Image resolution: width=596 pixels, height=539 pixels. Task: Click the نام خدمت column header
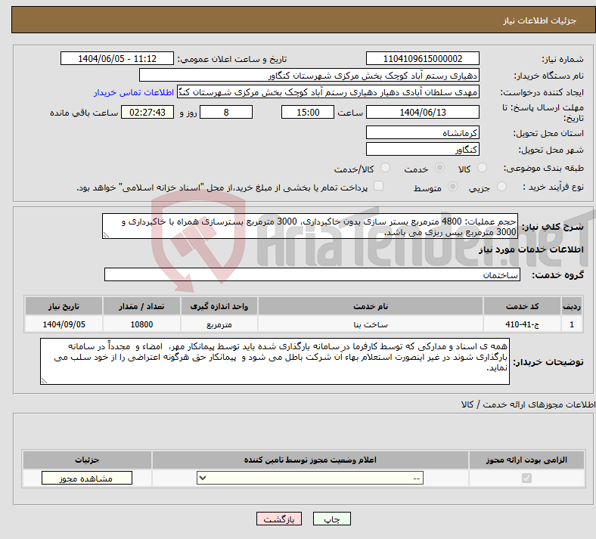coord(371,306)
